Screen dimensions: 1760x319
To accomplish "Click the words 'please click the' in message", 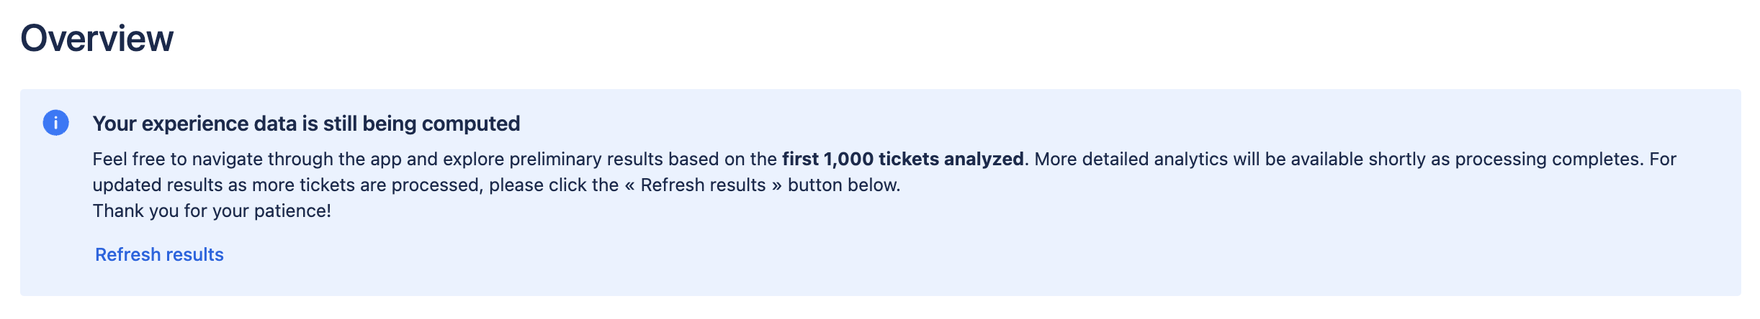I will pos(553,185).
